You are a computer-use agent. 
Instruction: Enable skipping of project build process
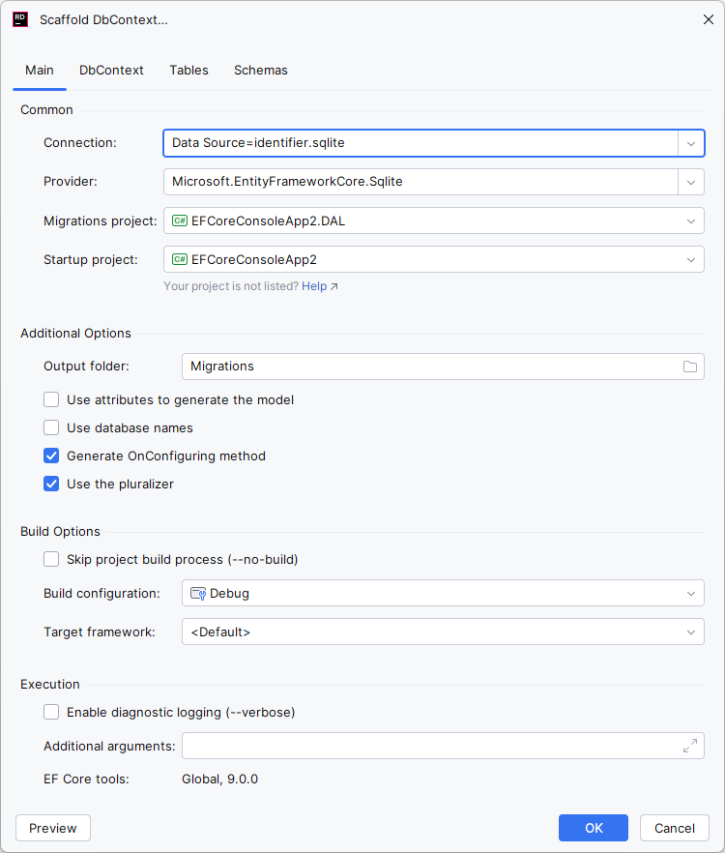tap(50, 559)
